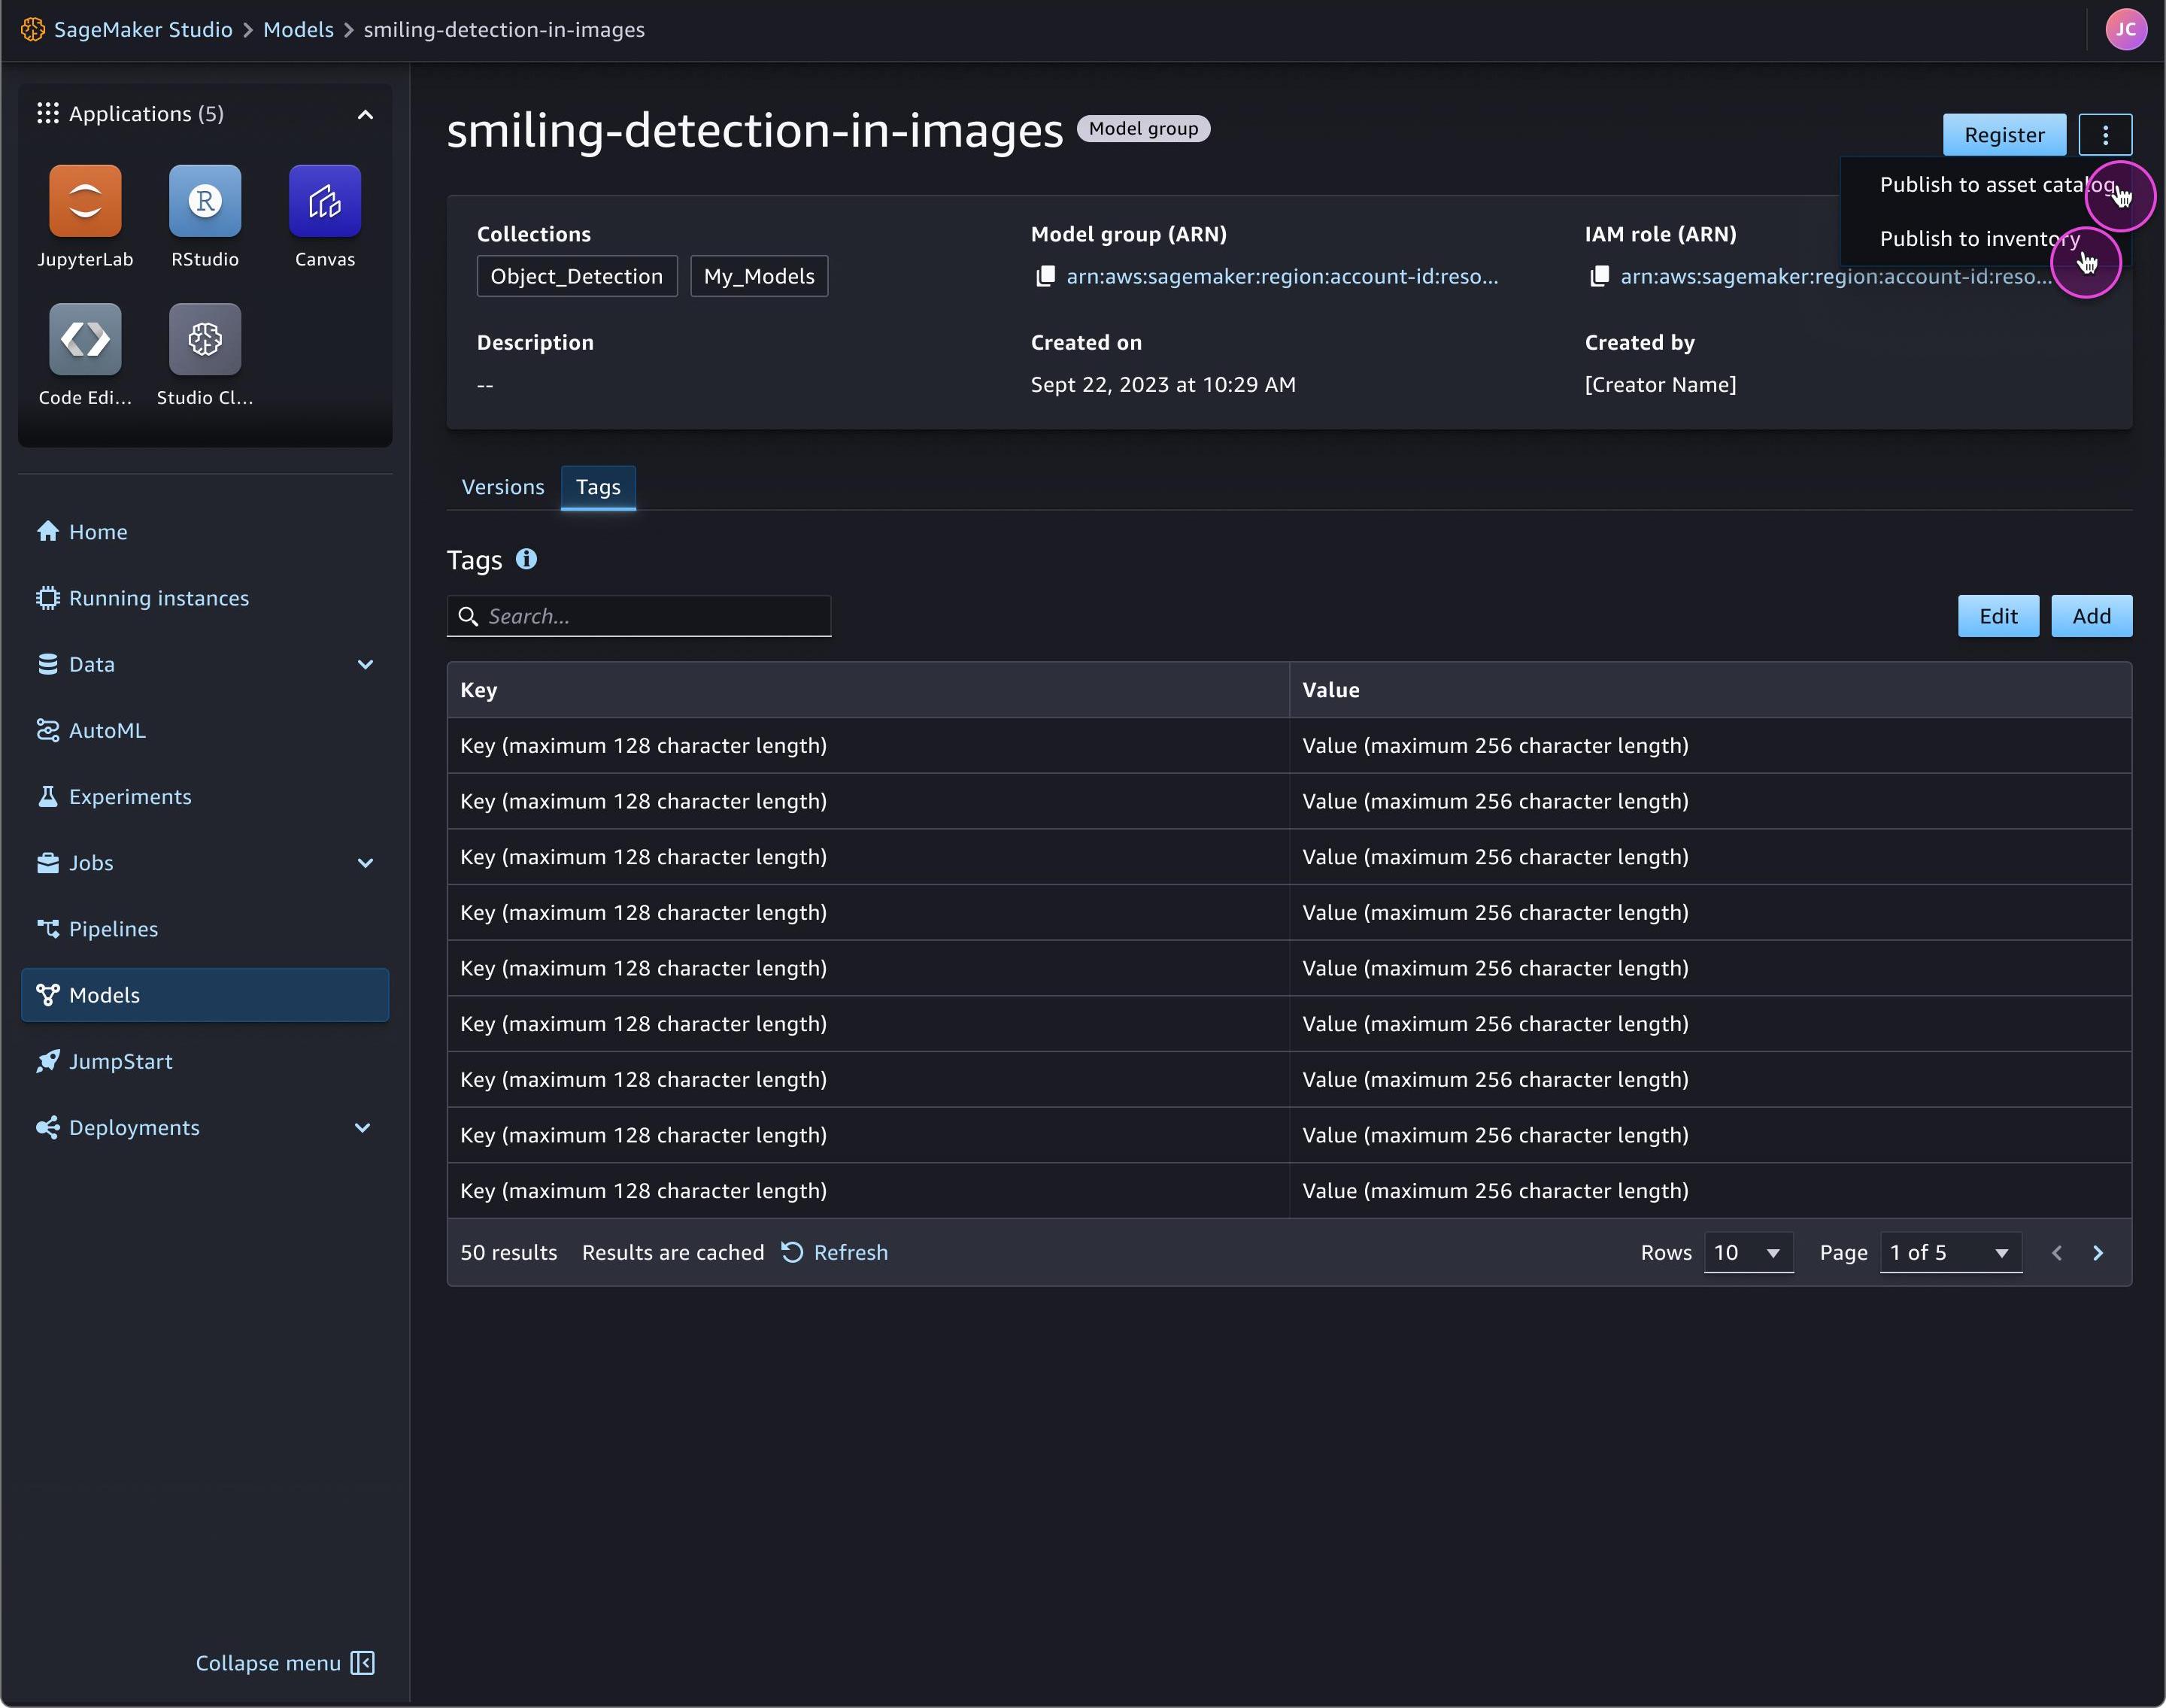Click the Canvas application icon
The width and height of the screenshot is (2166, 1708).
pos(323,199)
